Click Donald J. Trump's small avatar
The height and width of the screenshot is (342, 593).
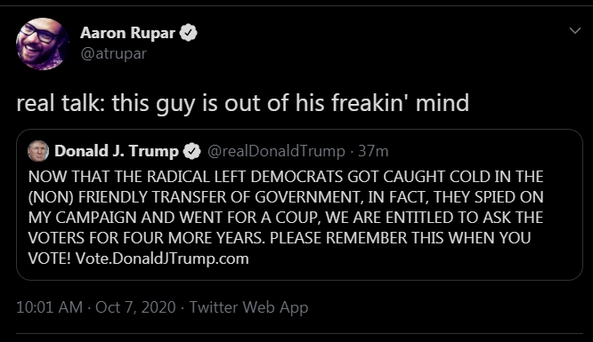[x=38, y=151]
